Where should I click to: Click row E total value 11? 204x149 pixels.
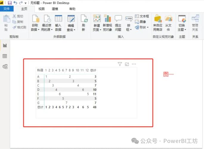click(95, 94)
